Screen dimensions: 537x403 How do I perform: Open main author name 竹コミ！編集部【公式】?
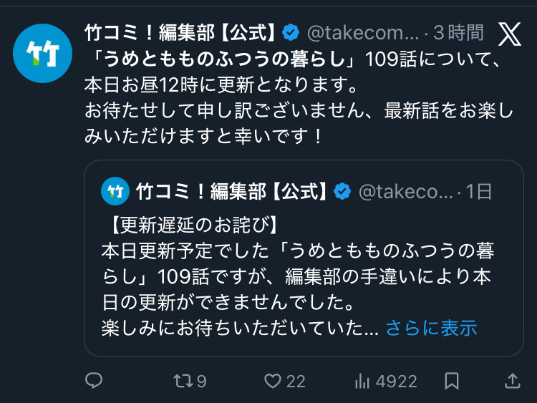point(180,32)
